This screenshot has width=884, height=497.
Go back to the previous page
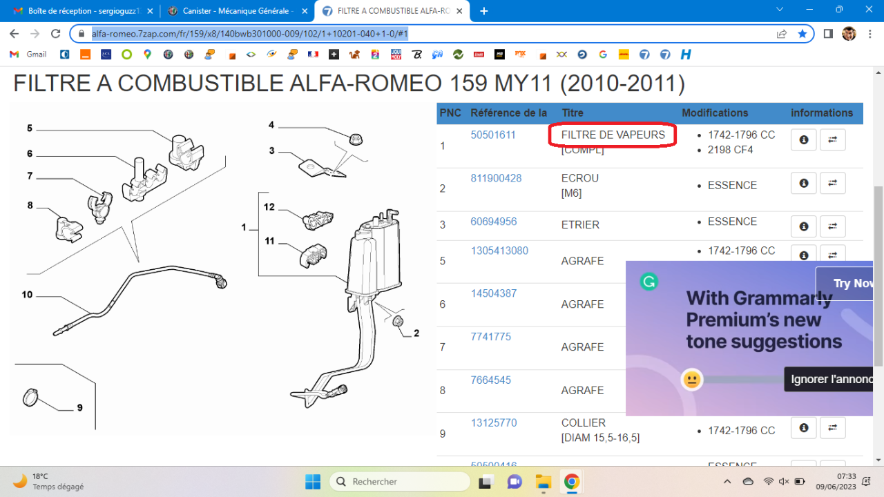point(15,33)
